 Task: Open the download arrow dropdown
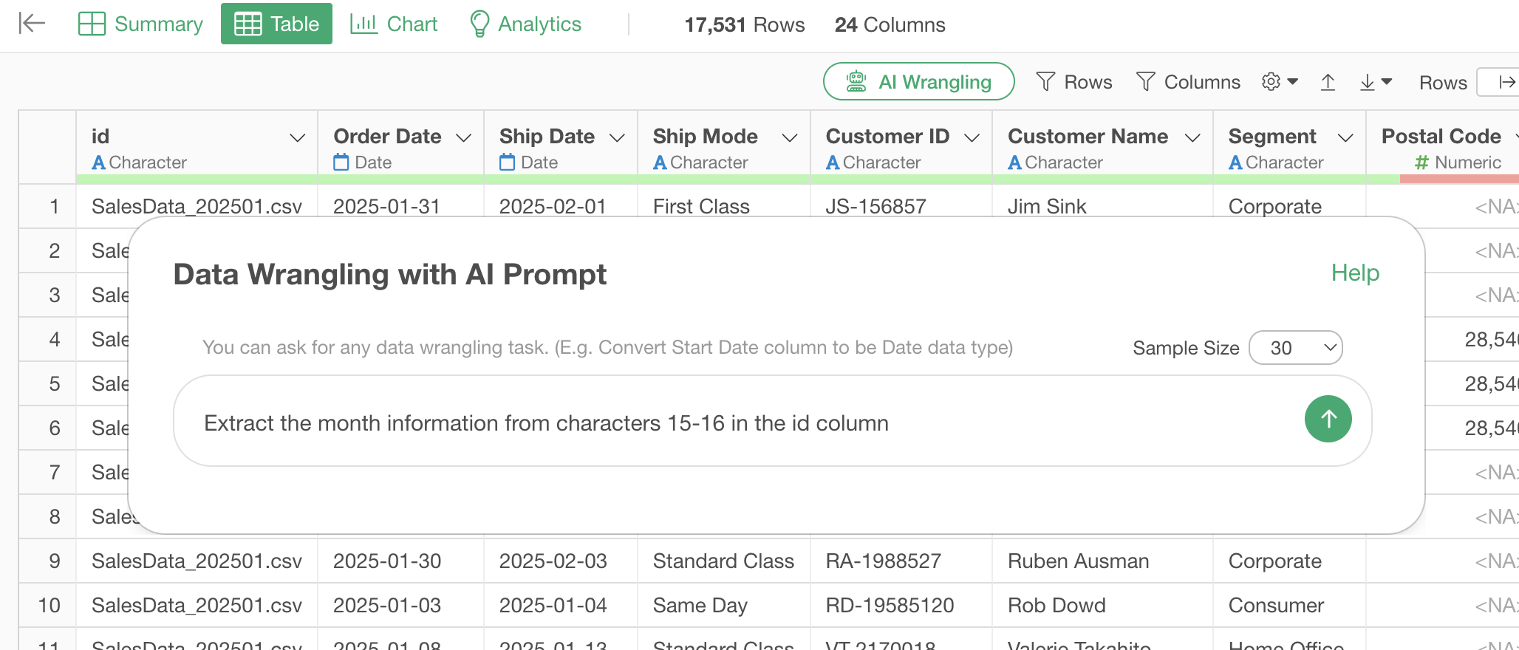(x=1375, y=82)
